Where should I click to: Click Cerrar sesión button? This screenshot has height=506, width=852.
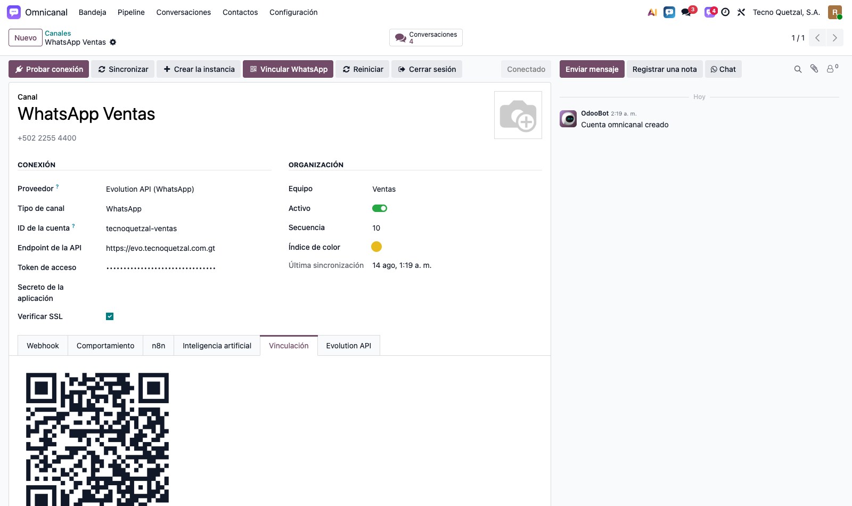click(427, 69)
